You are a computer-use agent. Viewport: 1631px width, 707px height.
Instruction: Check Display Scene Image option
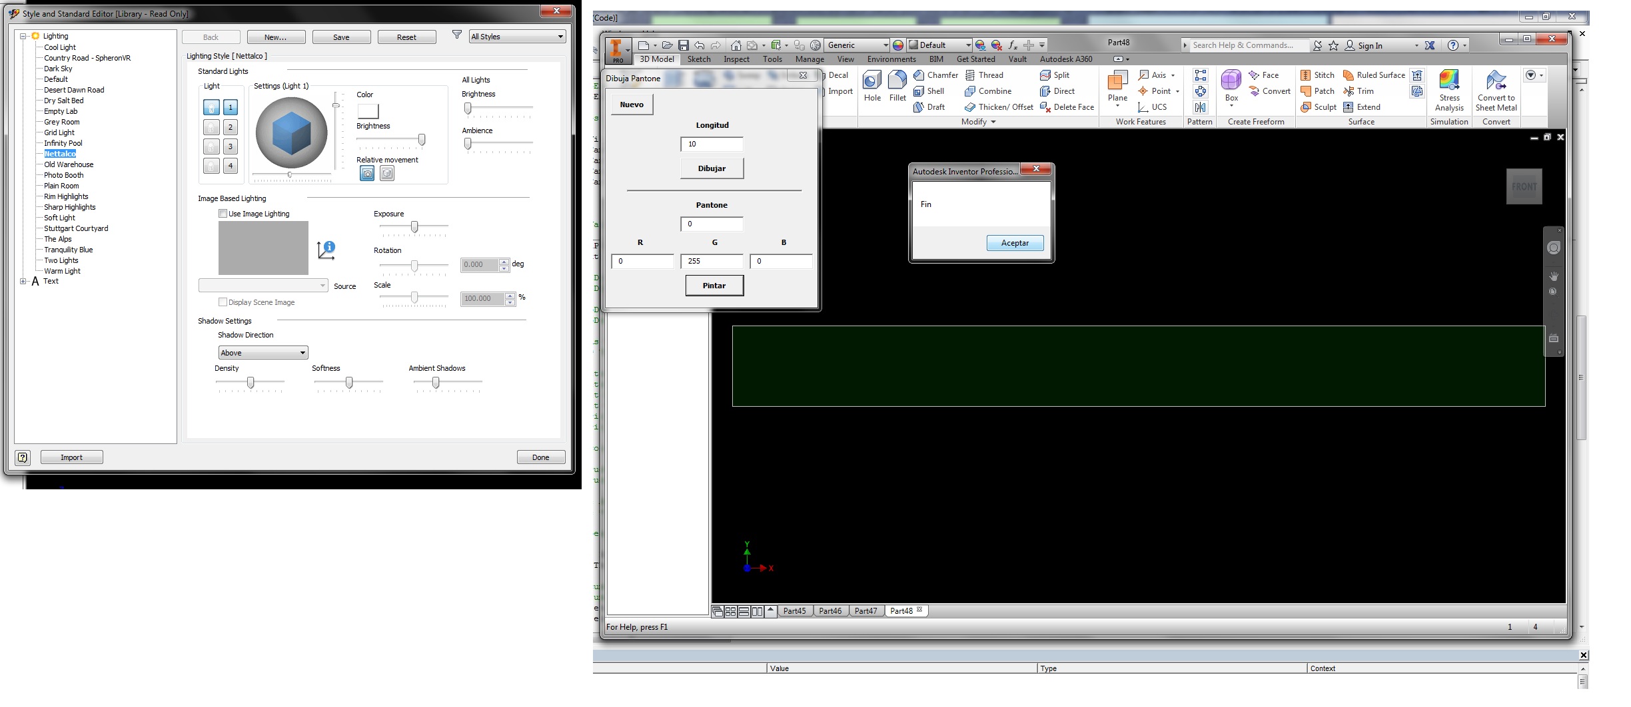[x=224, y=302]
